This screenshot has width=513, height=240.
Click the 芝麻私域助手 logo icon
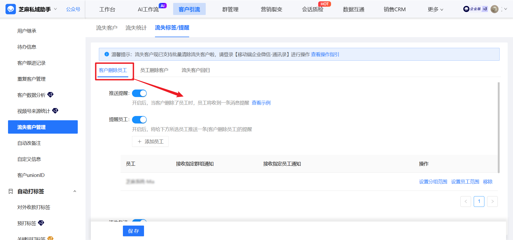11,9
